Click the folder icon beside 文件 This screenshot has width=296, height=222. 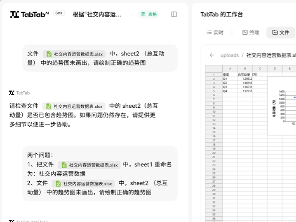click(x=275, y=32)
